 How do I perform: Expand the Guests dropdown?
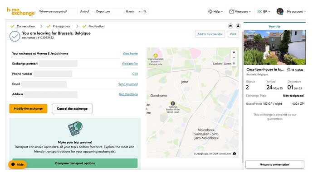point(133,12)
